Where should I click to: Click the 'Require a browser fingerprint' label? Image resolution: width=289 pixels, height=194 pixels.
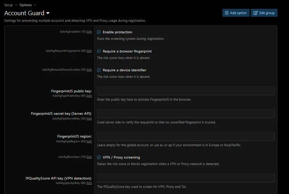pyautogui.click(x=127, y=51)
